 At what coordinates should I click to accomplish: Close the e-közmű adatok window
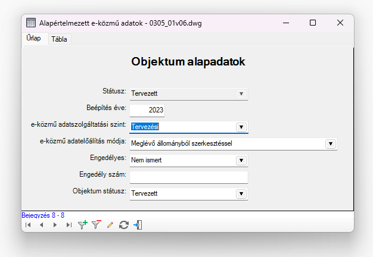coord(340,23)
